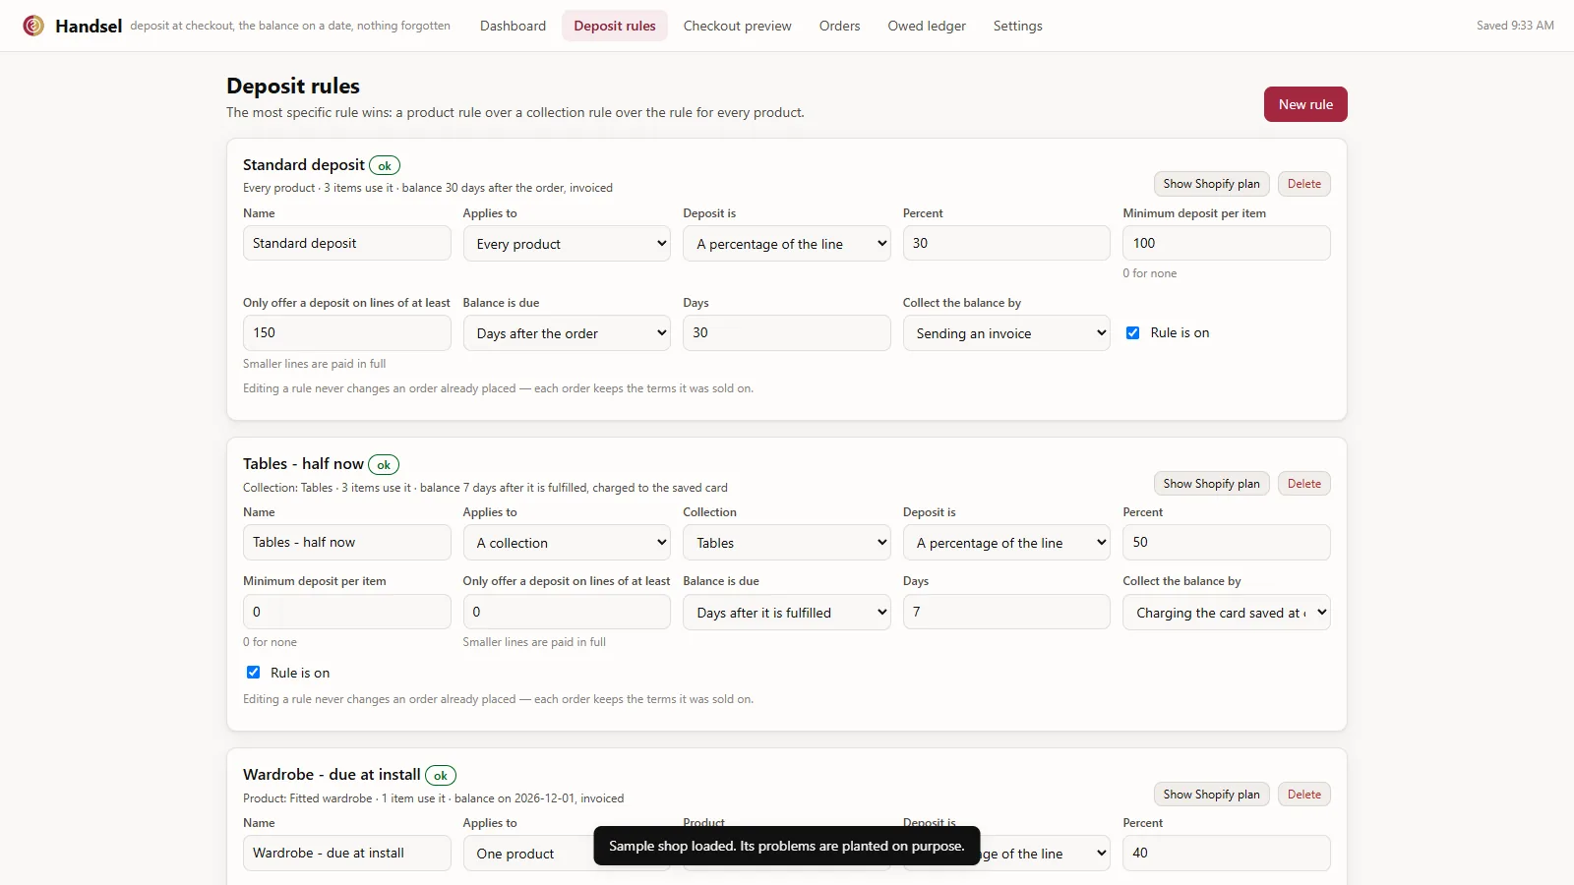Open Balance is due dropdown 'Days after the order'
The image size is (1574, 885).
click(567, 333)
